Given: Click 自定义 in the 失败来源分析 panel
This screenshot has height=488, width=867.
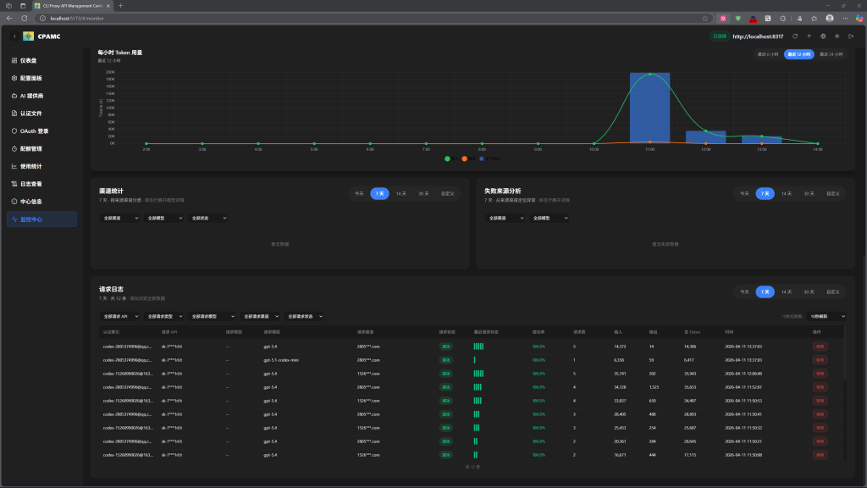Looking at the screenshot, I should (x=833, y=194).
